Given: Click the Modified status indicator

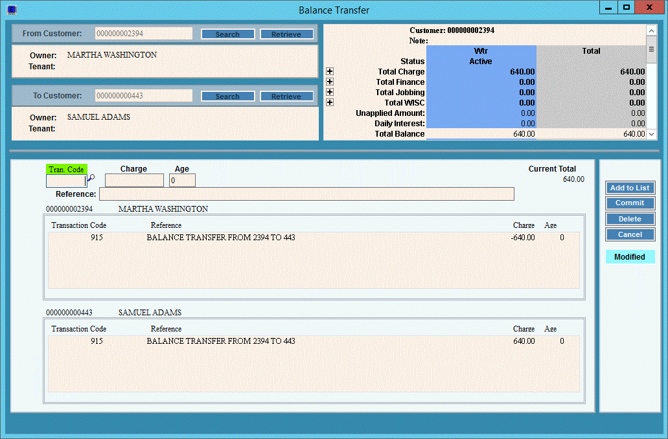Looking at the screenshot, I should coord(630,257).
